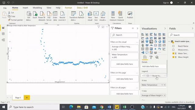Choose the Line chart visual
Image resolution: width=195 pixels, height=110 pixels.
point(143,38)
